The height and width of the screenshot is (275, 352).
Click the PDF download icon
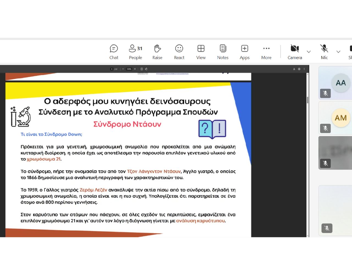coord(294,69)
